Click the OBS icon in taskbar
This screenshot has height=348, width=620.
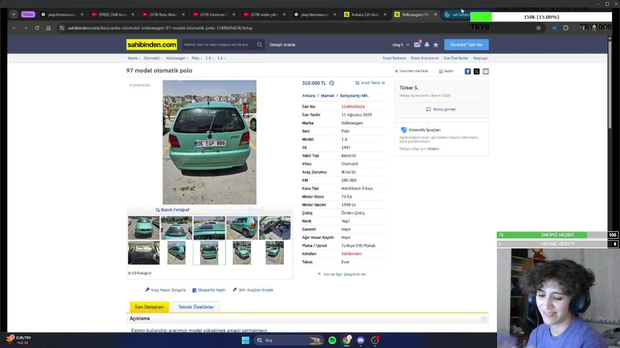375,340
